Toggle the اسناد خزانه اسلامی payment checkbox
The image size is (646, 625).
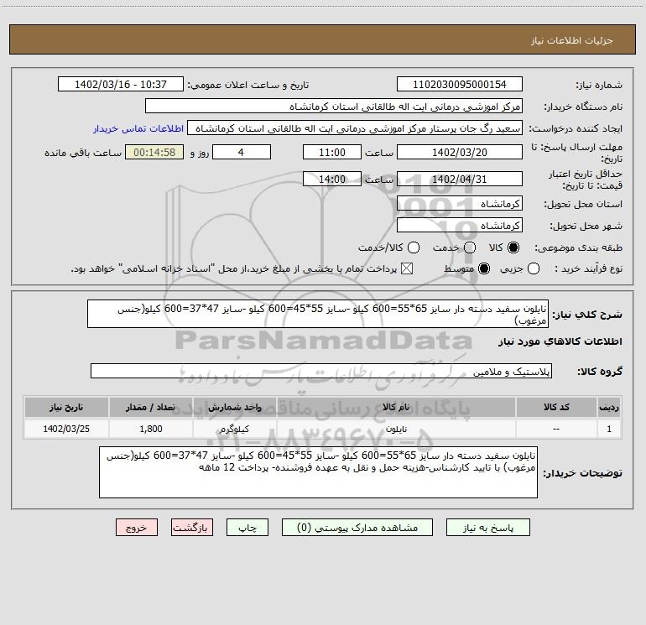[407, 268]
